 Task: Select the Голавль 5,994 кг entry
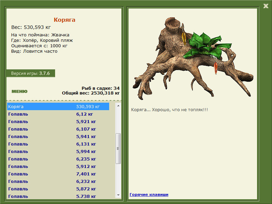tap(58, 151)
